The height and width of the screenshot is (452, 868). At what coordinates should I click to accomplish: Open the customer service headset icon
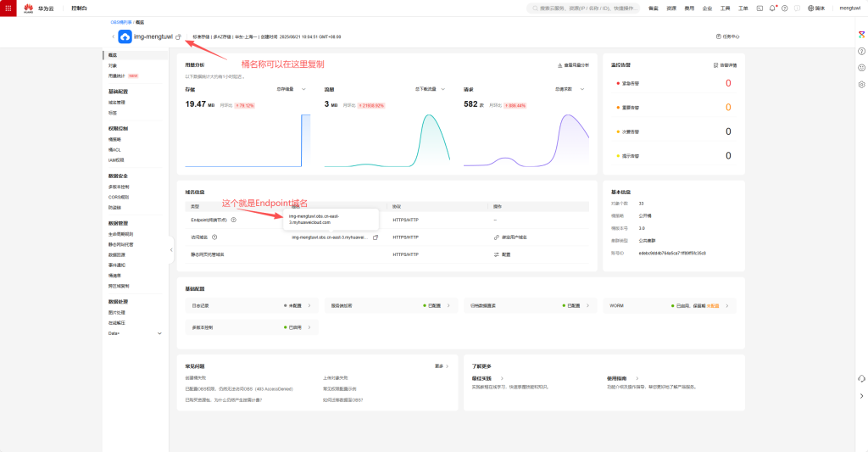point(861,378)
